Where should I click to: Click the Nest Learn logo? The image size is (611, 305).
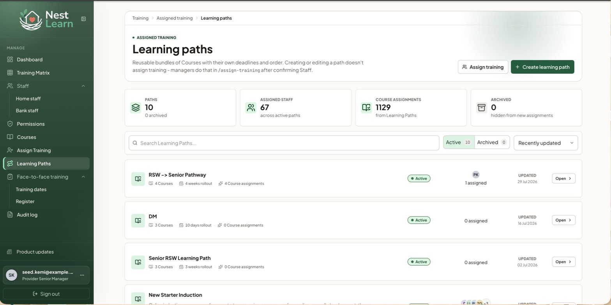pyautogui.click(x=46, y=19)
